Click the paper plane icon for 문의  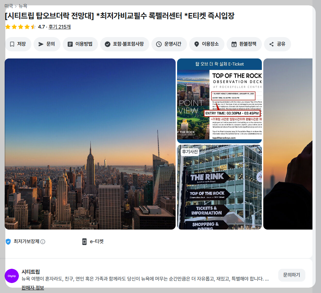41,44
